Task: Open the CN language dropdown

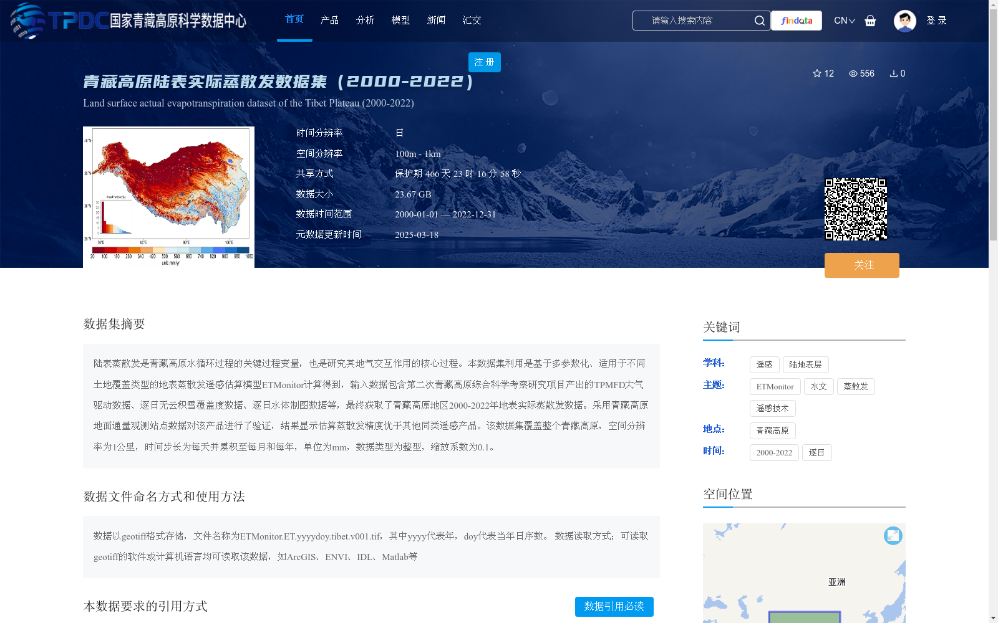Action: (x=845, y=21)
